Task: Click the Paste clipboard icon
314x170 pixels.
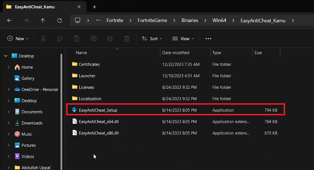Action: [x=77, y=38]
